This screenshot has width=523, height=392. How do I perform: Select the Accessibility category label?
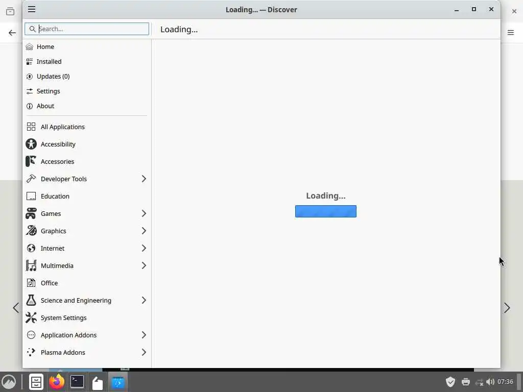coord(58,144)
